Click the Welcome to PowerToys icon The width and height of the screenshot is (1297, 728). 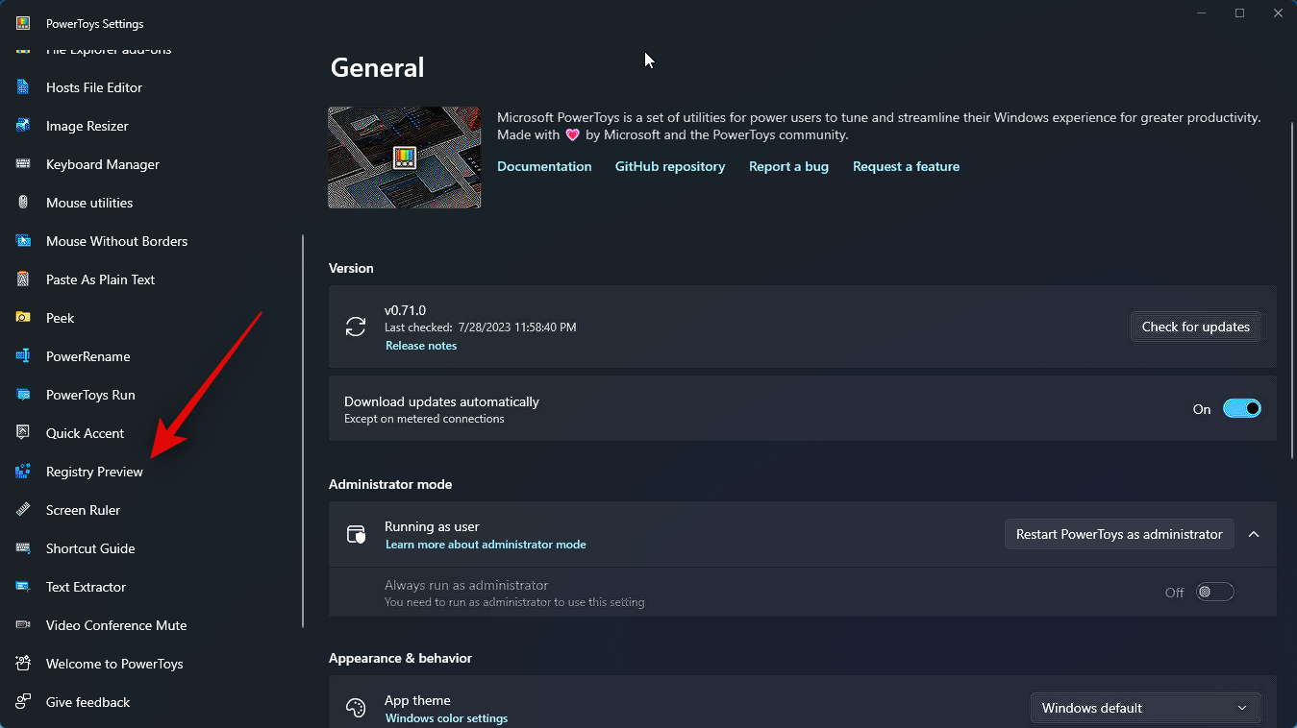[x=23, y=664]
